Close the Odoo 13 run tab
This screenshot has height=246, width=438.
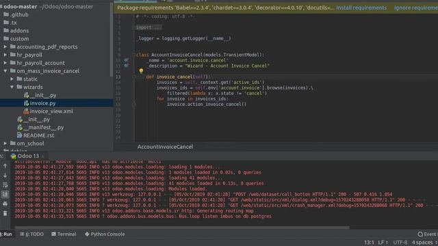[42, 156]
